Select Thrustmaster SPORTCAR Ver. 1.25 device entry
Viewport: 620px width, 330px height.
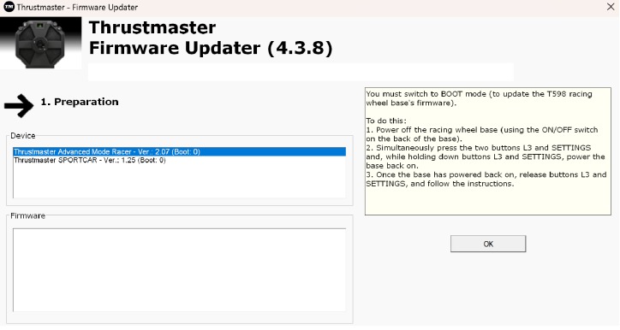click(x=179, y=160)
